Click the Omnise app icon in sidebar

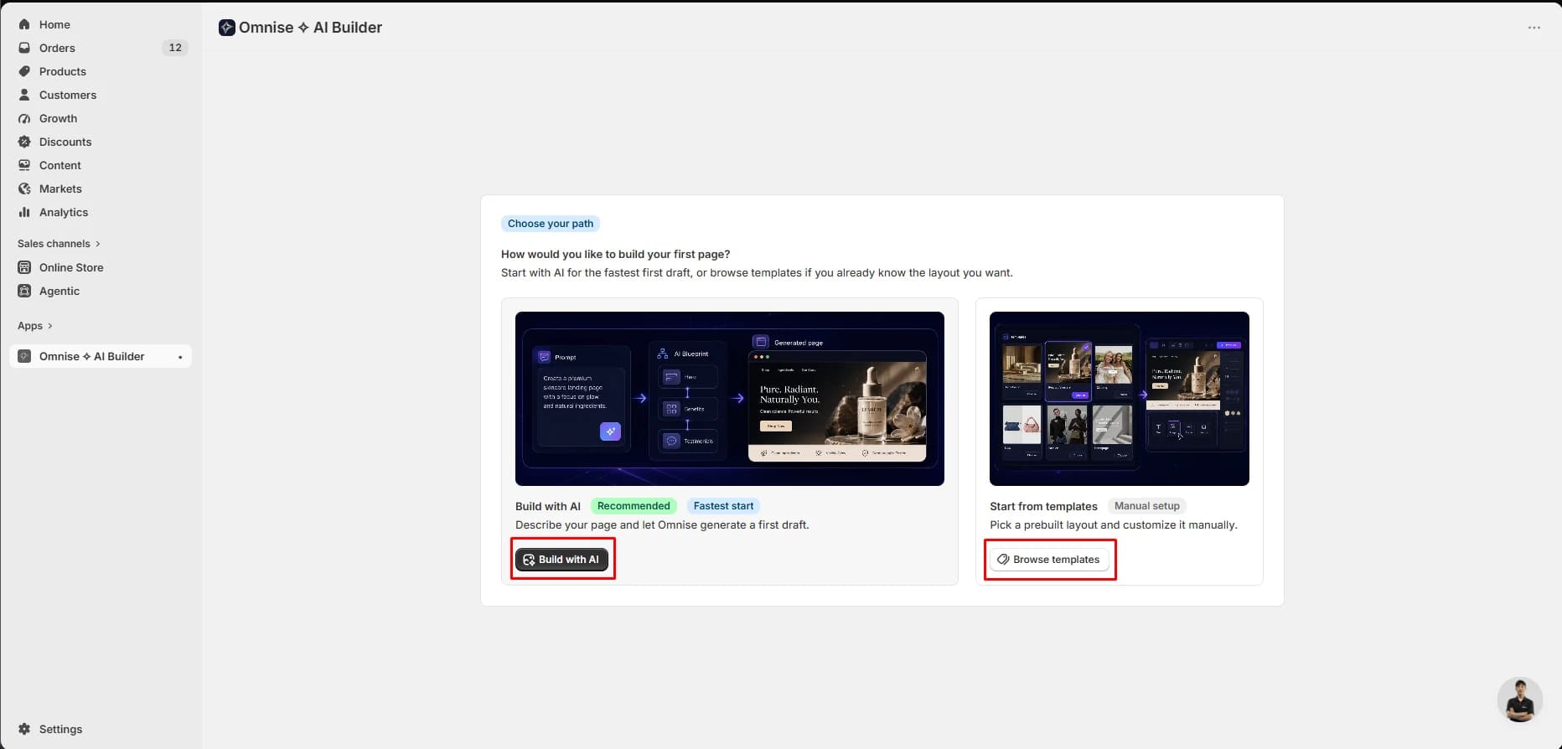24,356
